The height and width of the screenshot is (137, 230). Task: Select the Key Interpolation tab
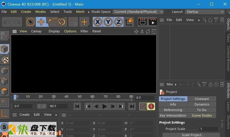(173, 116)
